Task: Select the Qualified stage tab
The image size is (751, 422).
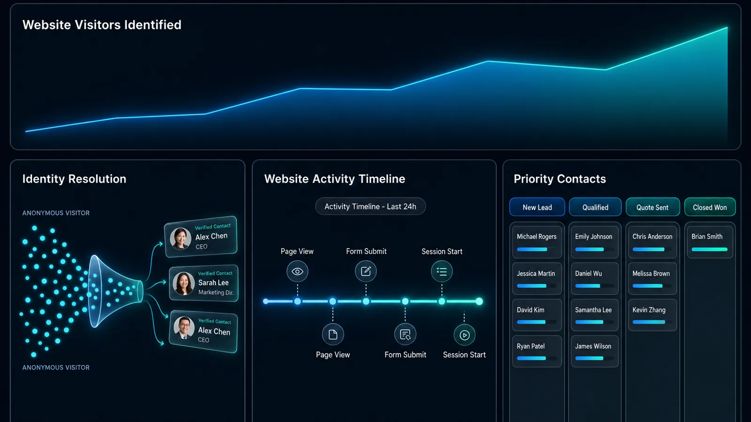Action: (x=595, y=207)
